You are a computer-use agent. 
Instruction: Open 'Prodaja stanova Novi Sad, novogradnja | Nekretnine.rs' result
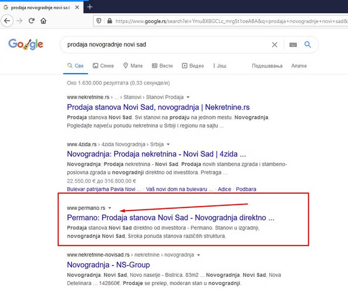coord(158,107)
